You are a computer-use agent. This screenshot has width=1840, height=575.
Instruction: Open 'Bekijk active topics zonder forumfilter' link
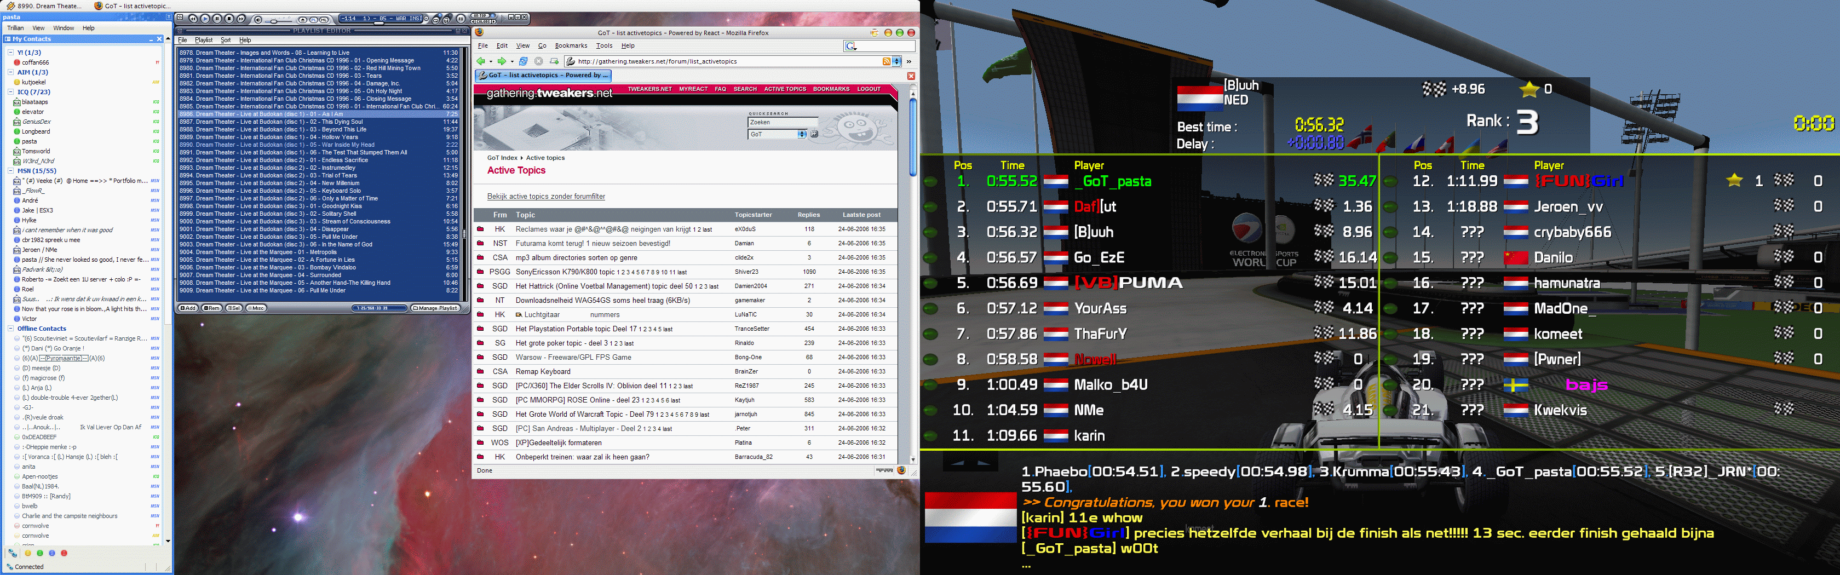coord(546,197)
